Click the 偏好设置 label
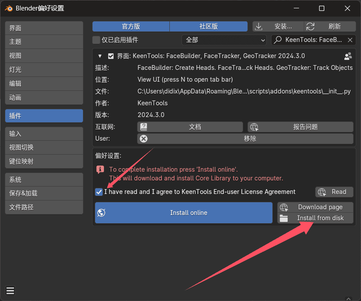The width and height of the screenshot is (361, 301). 108,156
